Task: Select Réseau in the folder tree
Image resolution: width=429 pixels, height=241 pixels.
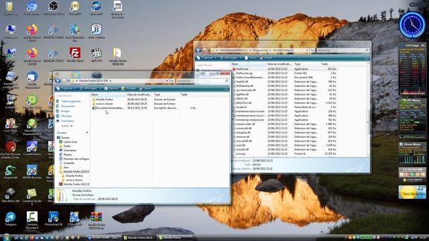Action: coord(66,155)
